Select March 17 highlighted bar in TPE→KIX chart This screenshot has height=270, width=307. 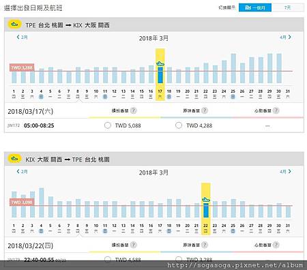160,75
